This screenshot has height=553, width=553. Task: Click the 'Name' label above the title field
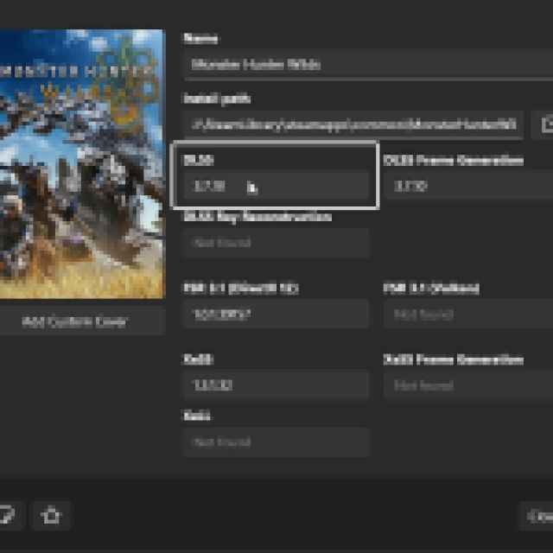200,38
